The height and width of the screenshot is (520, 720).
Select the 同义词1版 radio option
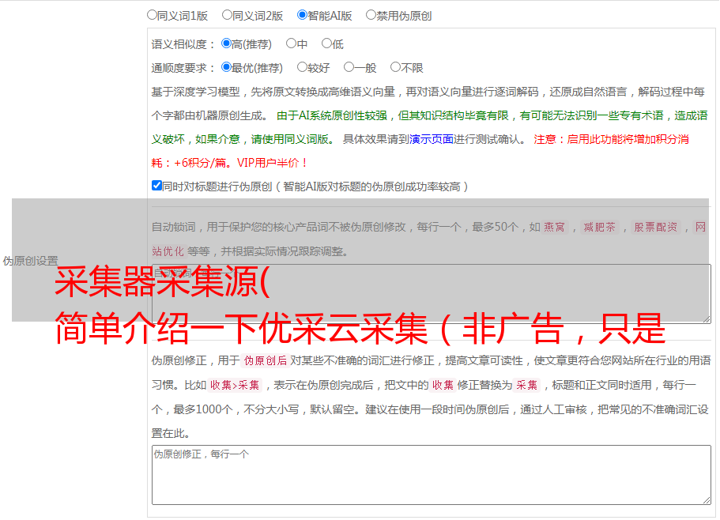point(152,15)
